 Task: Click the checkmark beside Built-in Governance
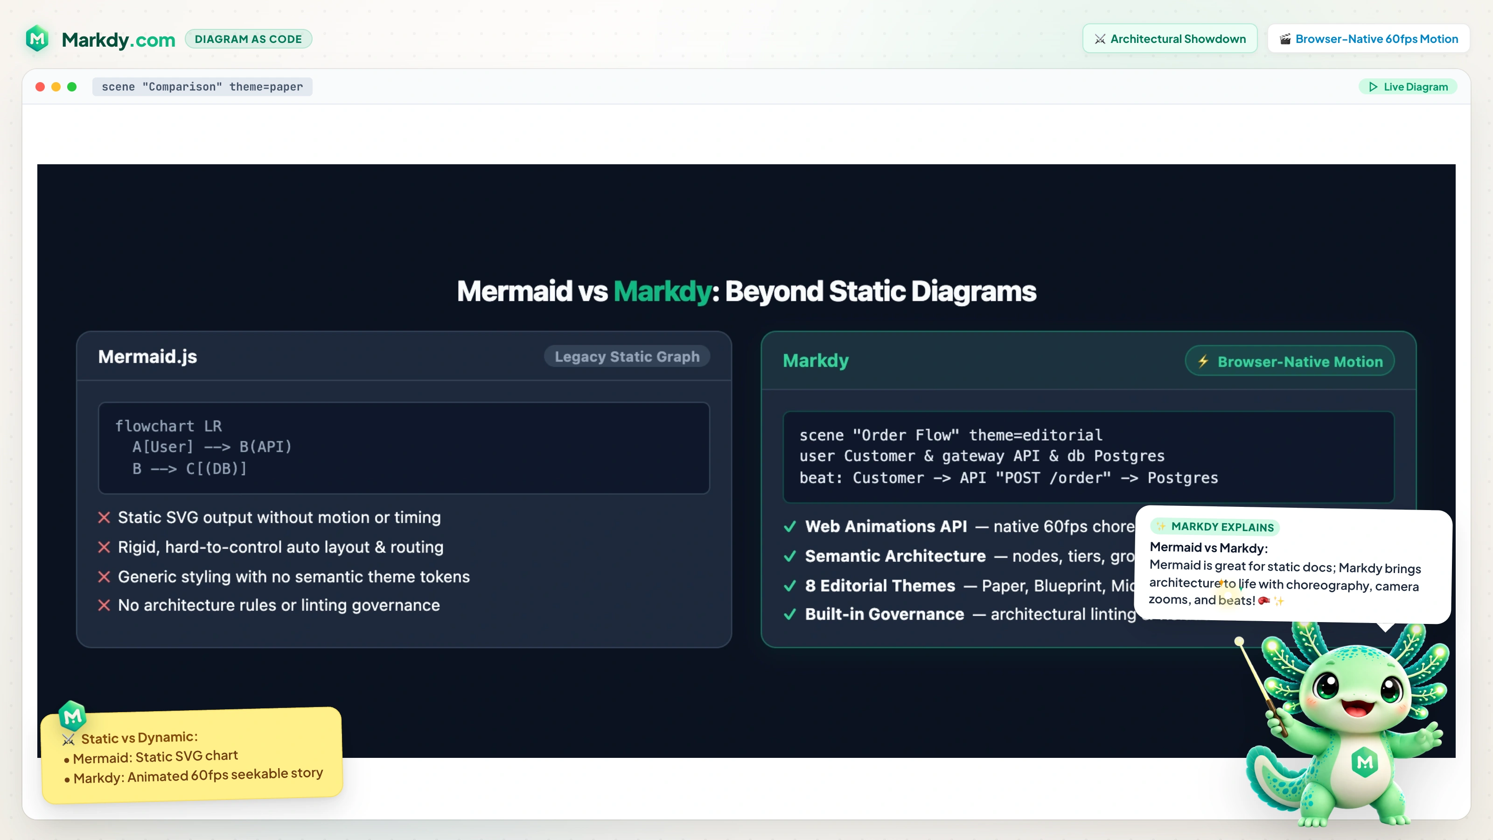click(x=789, y=615)
